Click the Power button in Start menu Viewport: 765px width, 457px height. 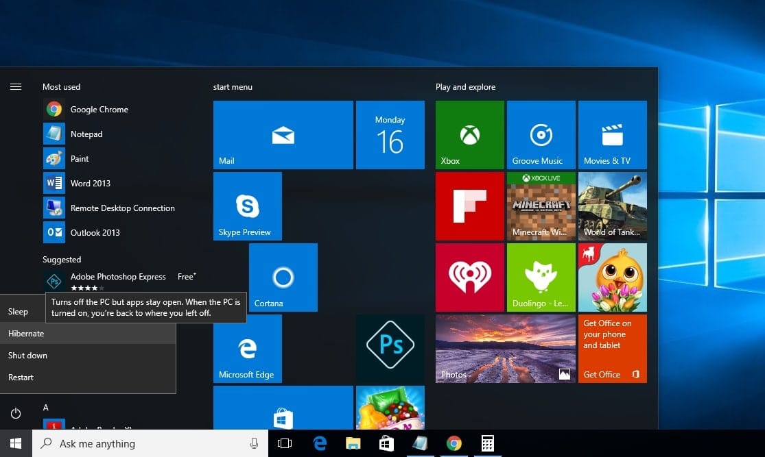tap(16, 414)
